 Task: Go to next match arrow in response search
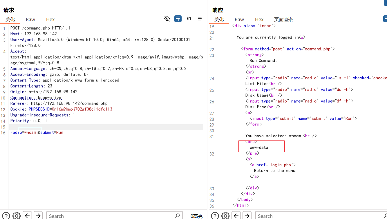click(x=247, y=216)
